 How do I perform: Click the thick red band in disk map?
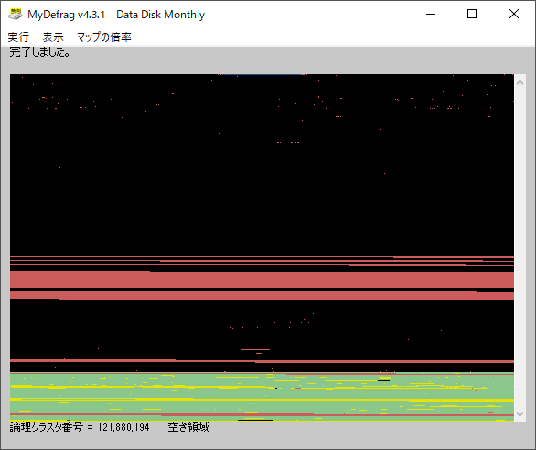coord(262,279)
